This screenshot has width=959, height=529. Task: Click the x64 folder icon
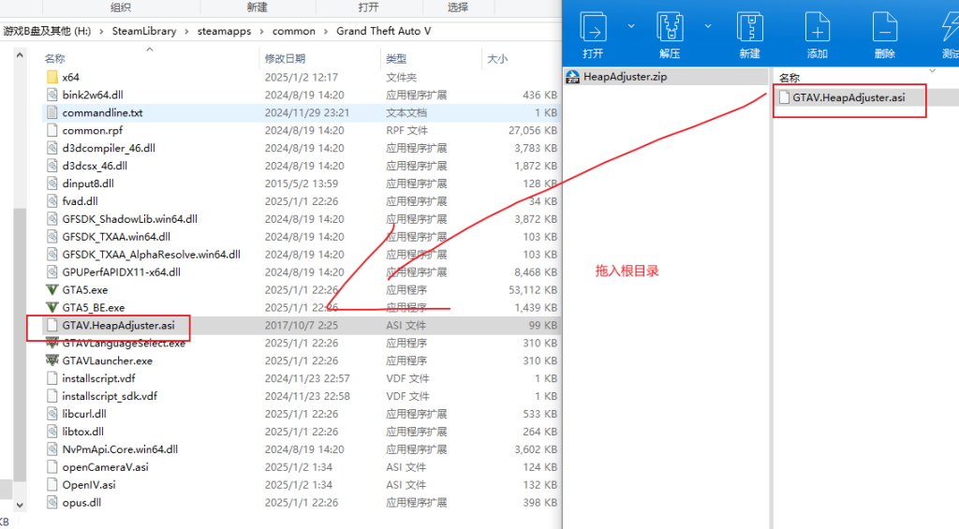click(x=52, y=77)
